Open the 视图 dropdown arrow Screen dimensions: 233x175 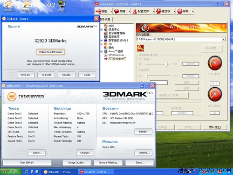coord(111,11)
